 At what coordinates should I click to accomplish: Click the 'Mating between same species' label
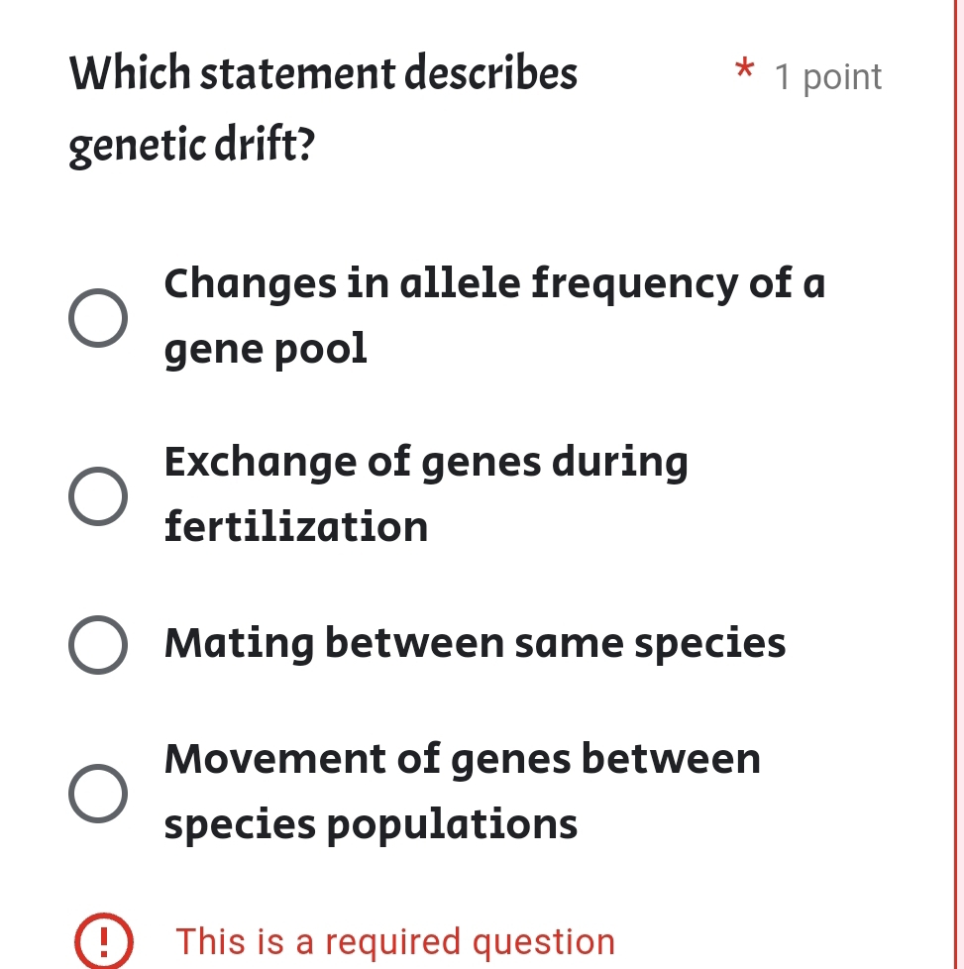tap(475, 643)
